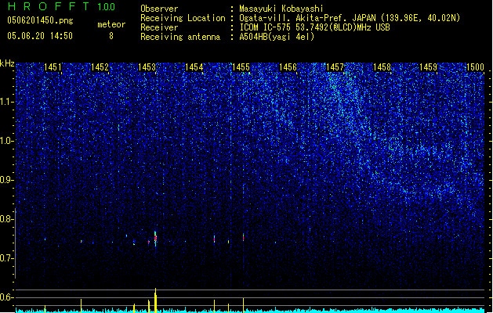Click the 'Receiving Location' label
The width and height of the screenshot is (493, 313).
(x=183, y=18)
